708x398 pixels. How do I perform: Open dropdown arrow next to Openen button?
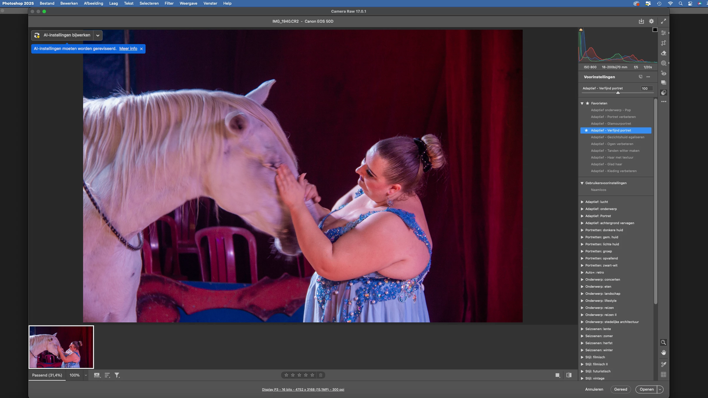660,389
